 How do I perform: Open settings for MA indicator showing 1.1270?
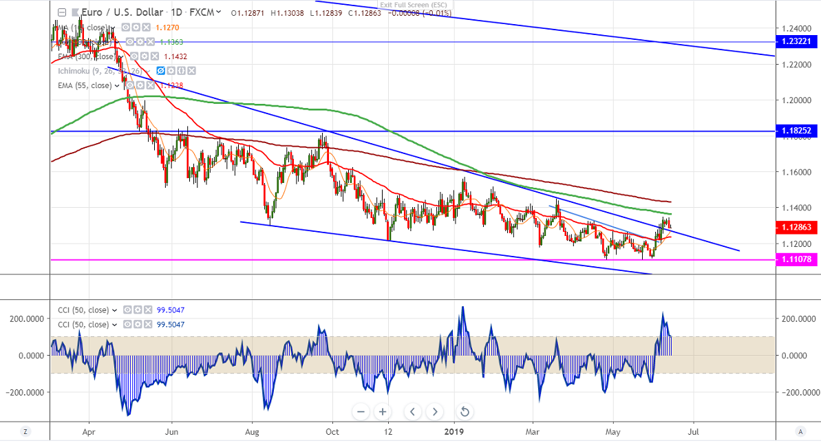click(136, 28)
